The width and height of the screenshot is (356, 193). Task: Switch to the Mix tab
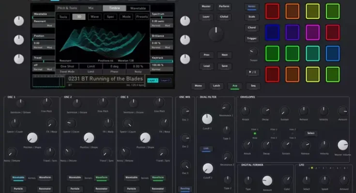point(91,8)
